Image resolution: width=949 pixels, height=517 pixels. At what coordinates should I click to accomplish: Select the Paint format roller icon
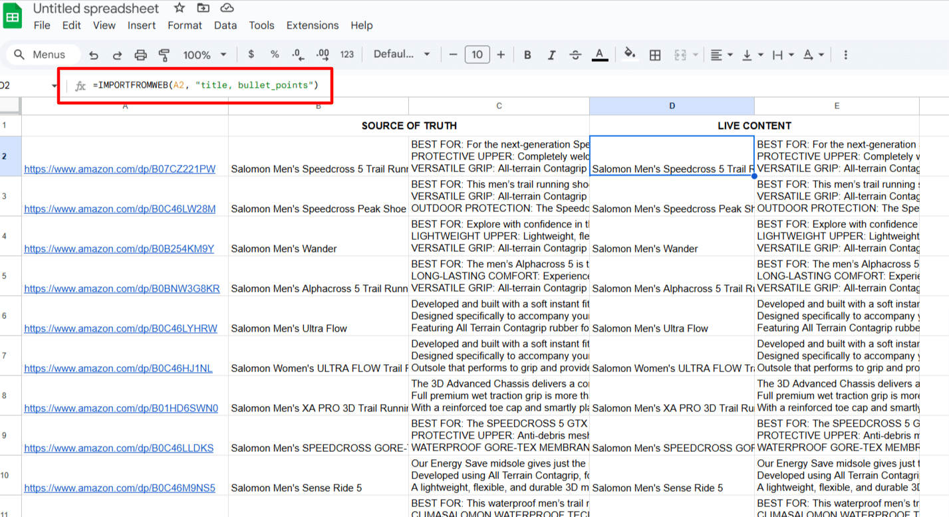(164, 55)
